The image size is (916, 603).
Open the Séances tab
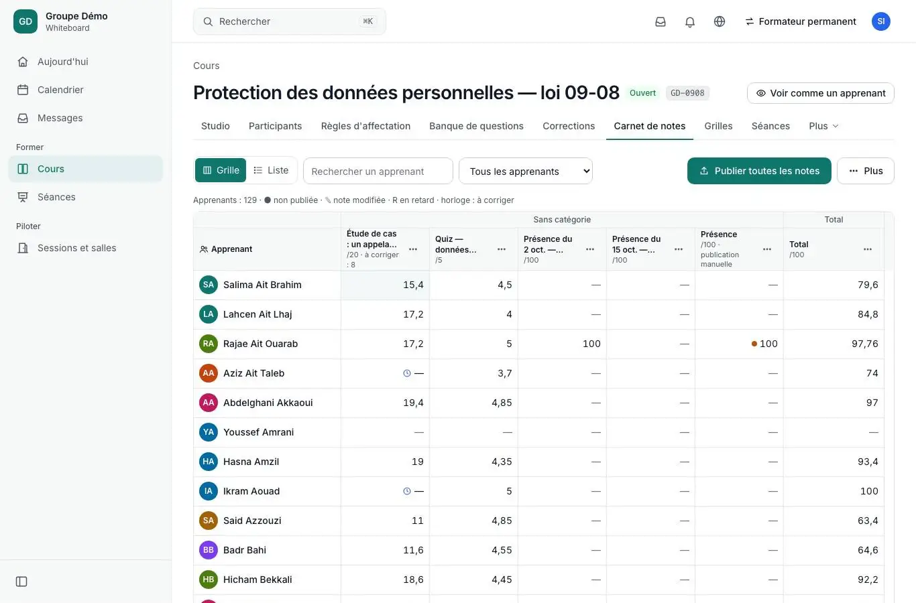[770, 126]
